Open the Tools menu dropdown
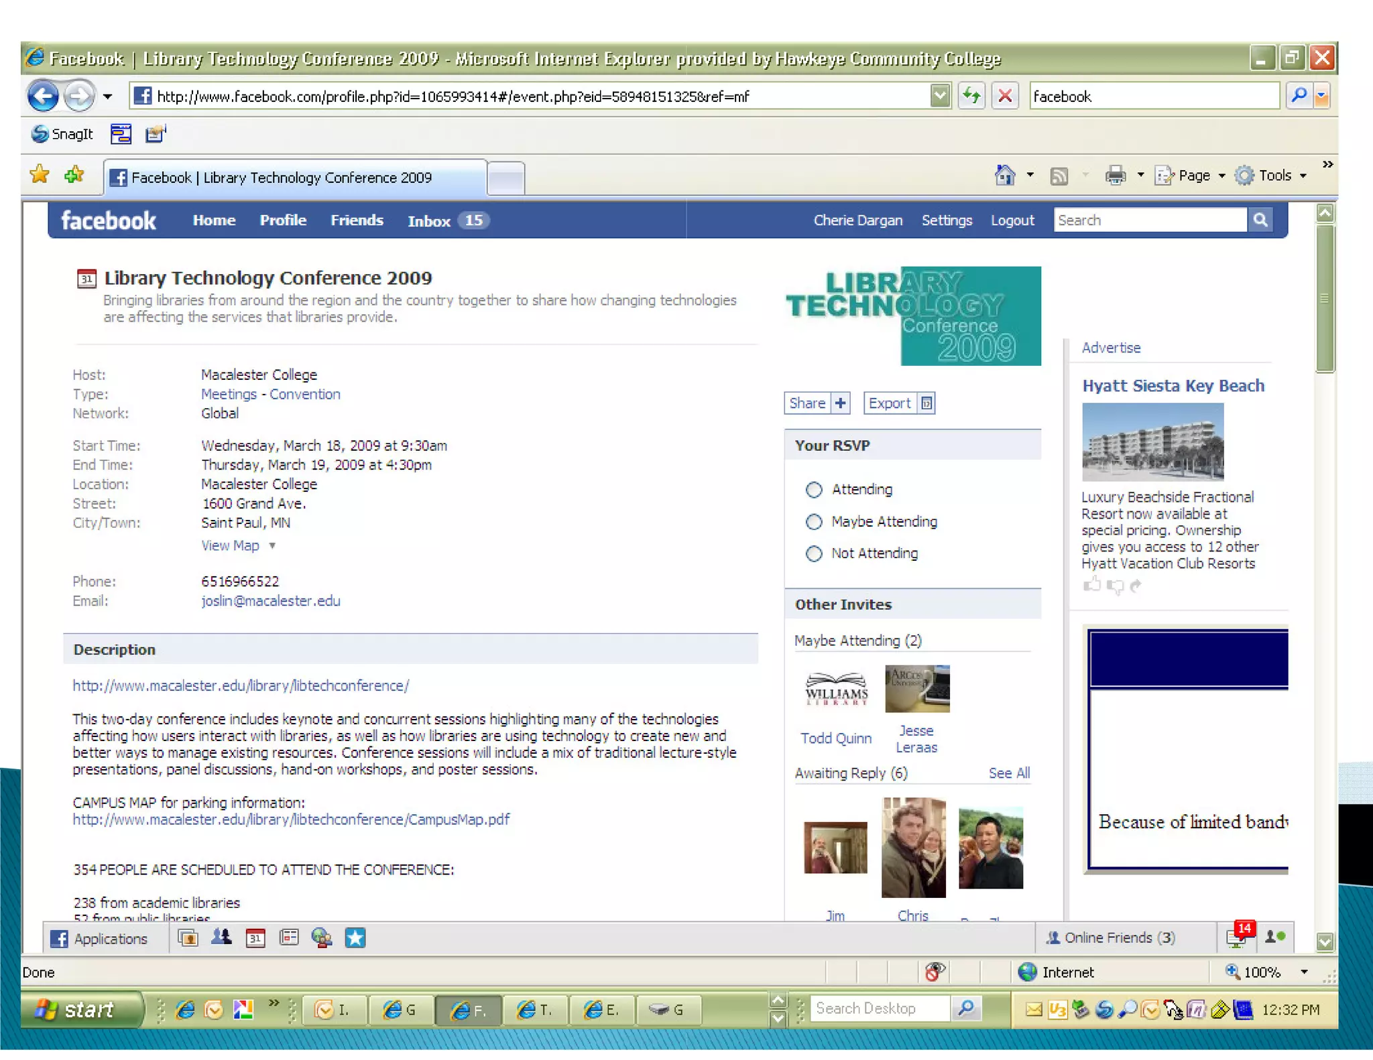 1272,176
